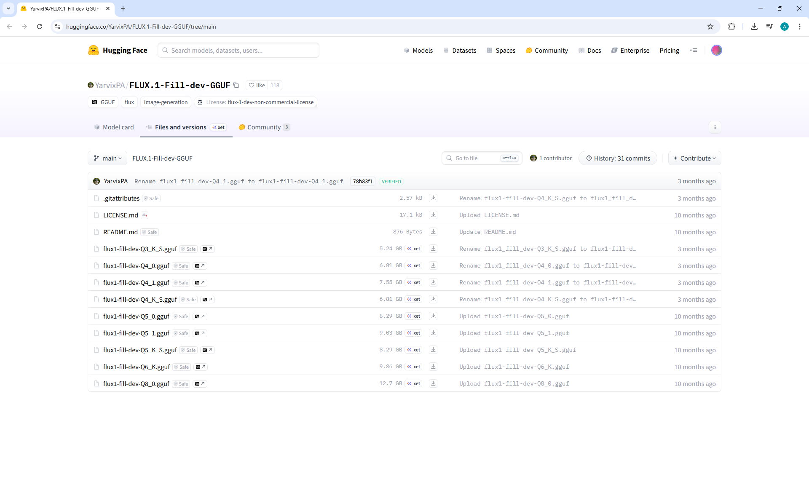Open the Chrome extensions puzzle icon
This screenshot has height=485, width=809.
[731, 27]
